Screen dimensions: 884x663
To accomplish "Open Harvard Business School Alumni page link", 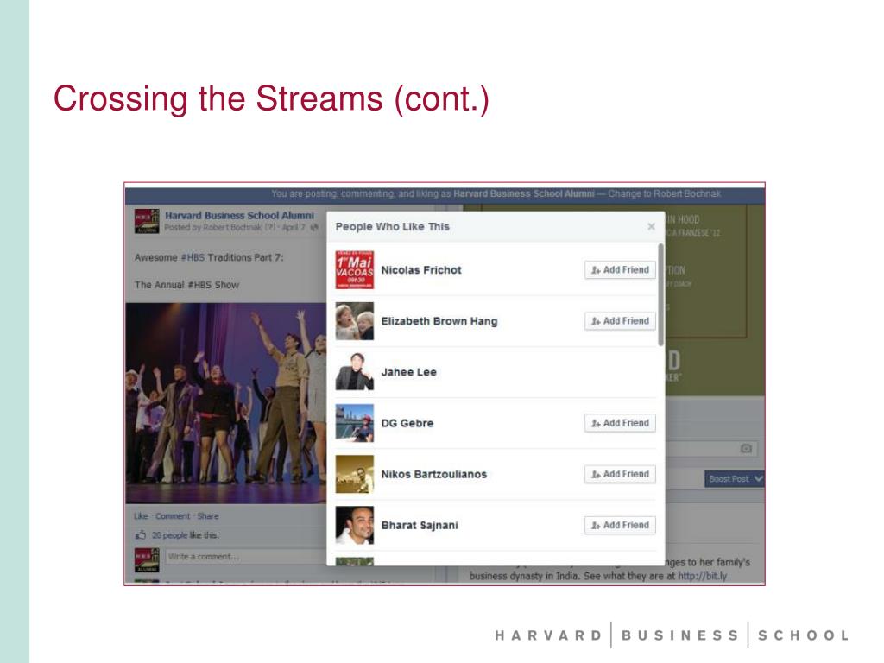I will tap(239, 215).
